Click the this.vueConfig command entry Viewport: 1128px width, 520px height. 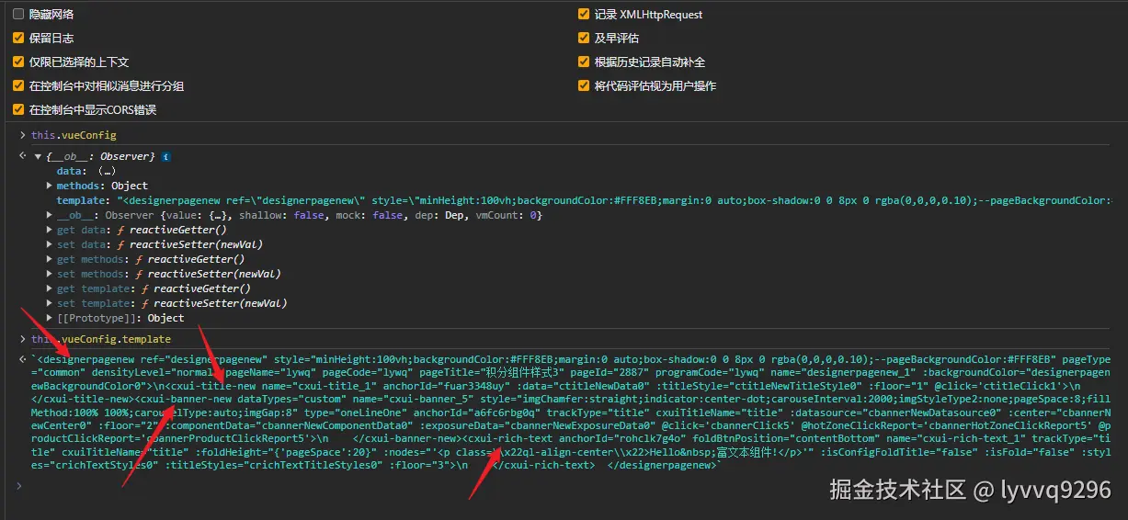tap(74, 135)
